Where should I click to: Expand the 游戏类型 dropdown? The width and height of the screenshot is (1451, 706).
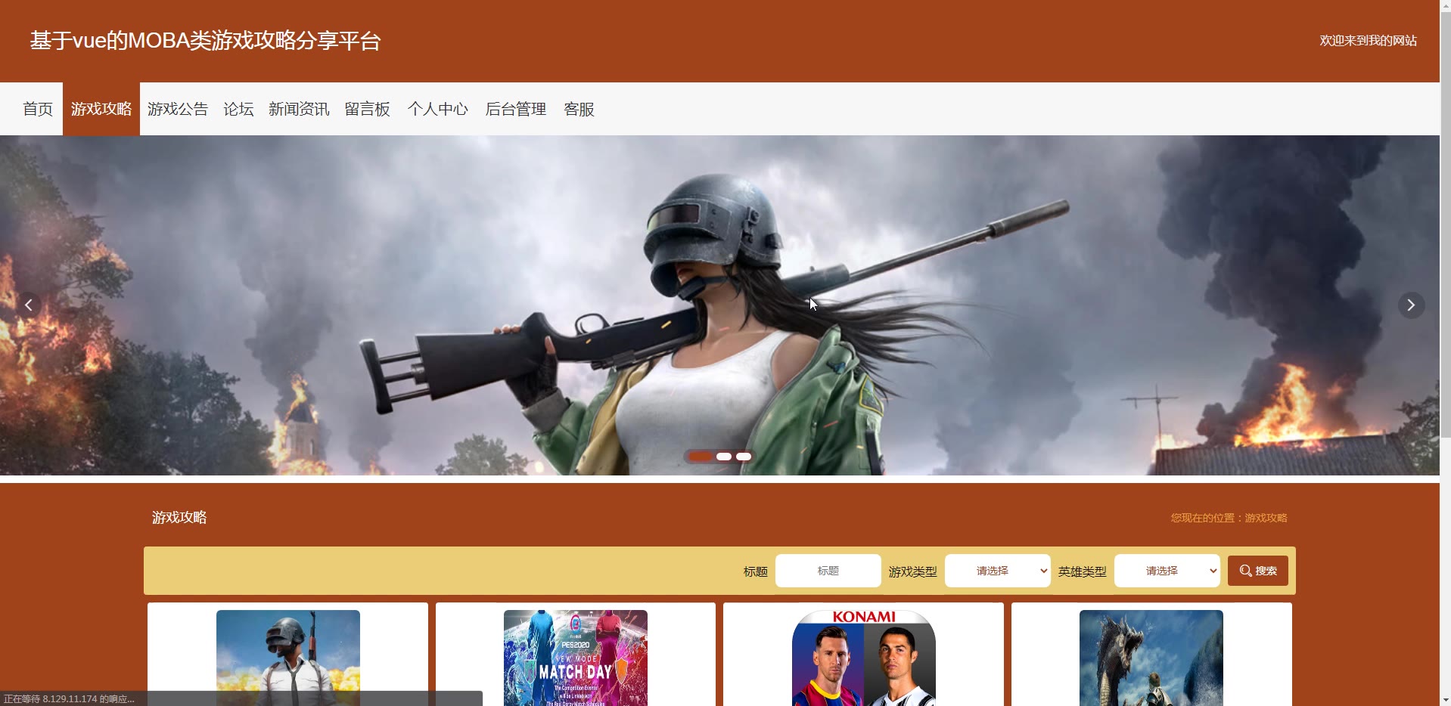tap(997, 571)
